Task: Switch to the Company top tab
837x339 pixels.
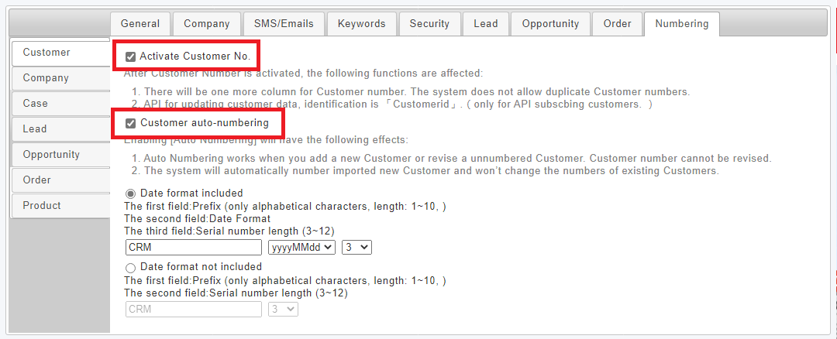Action: [207, 24]
